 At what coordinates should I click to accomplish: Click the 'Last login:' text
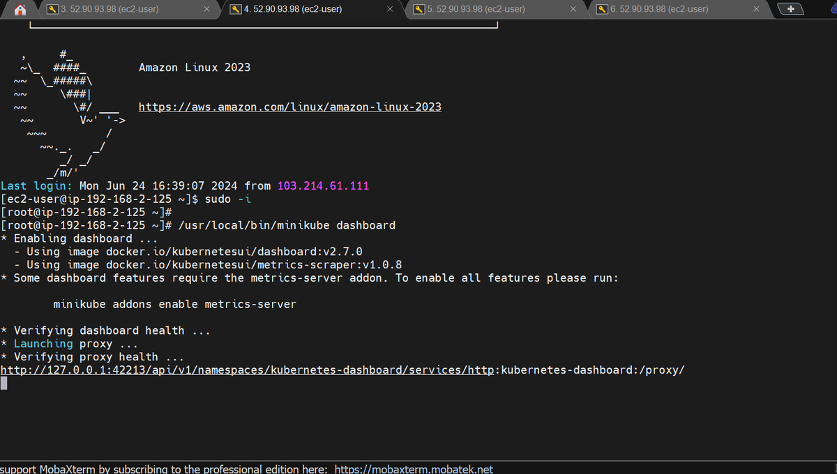36,186
